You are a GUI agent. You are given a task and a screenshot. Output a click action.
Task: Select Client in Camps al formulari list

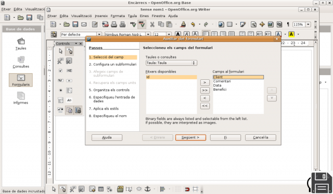click(x=238, y=77)
